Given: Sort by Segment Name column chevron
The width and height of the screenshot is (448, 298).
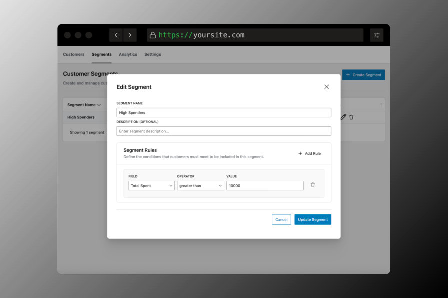Looking at the screenshot, I should [x=99, y=105].
